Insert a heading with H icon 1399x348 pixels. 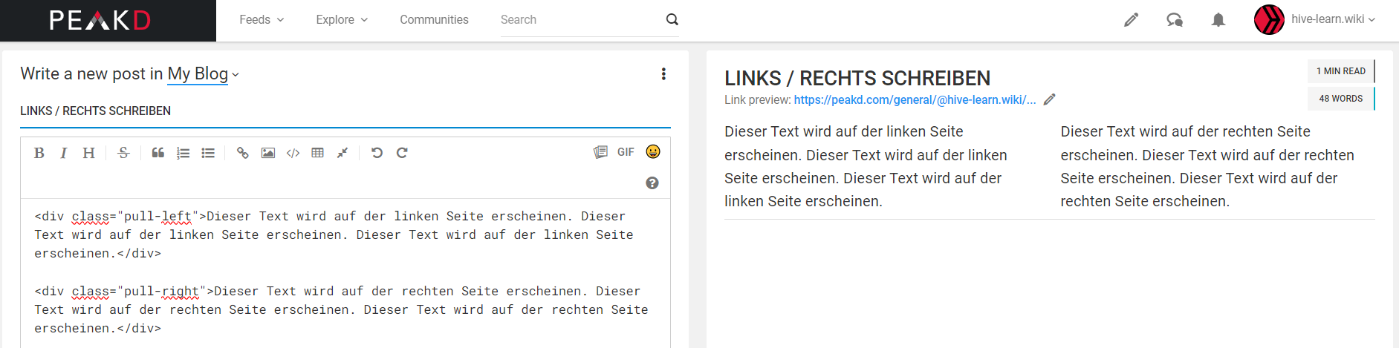click(88, 153)
